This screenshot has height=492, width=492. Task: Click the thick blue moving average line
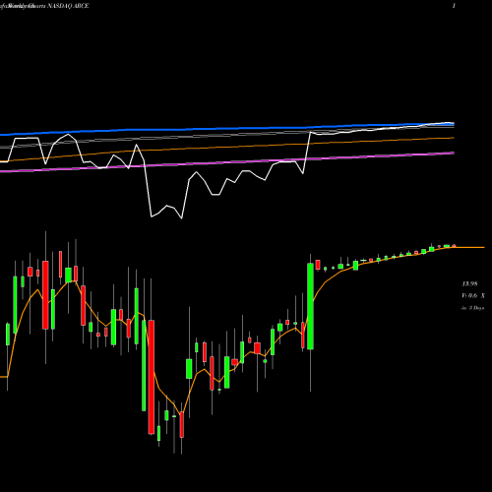(226, 129)
